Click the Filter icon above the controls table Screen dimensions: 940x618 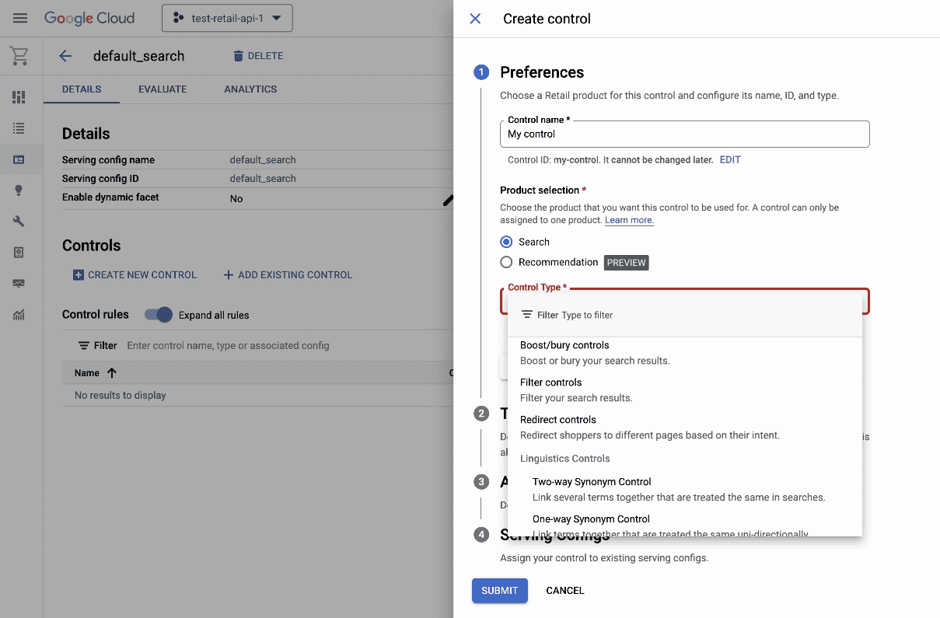[x=84, y=345]
